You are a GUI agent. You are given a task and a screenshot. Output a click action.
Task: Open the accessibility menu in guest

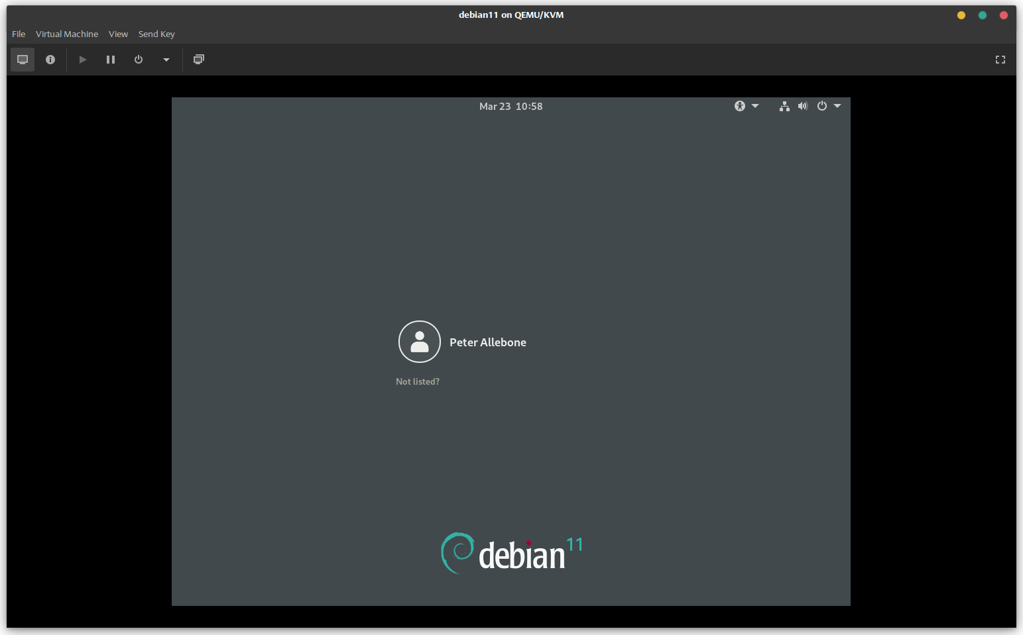(746, 106)
